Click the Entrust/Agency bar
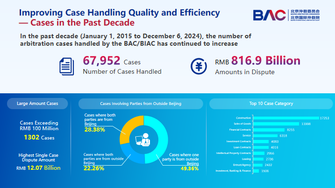 coord(258,165)
